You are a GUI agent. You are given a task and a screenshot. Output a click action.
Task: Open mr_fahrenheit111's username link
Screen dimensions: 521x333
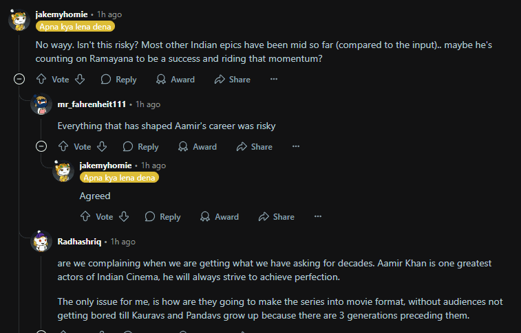(x=92, y=104)
